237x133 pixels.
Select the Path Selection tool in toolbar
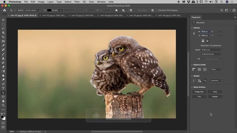(3, 92)
